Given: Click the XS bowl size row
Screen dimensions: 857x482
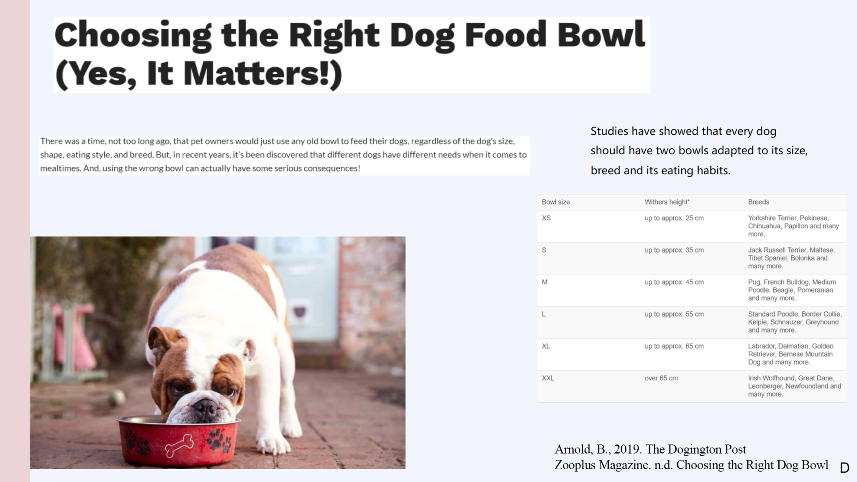Looking at the screenshot, I should pos(692,226).
